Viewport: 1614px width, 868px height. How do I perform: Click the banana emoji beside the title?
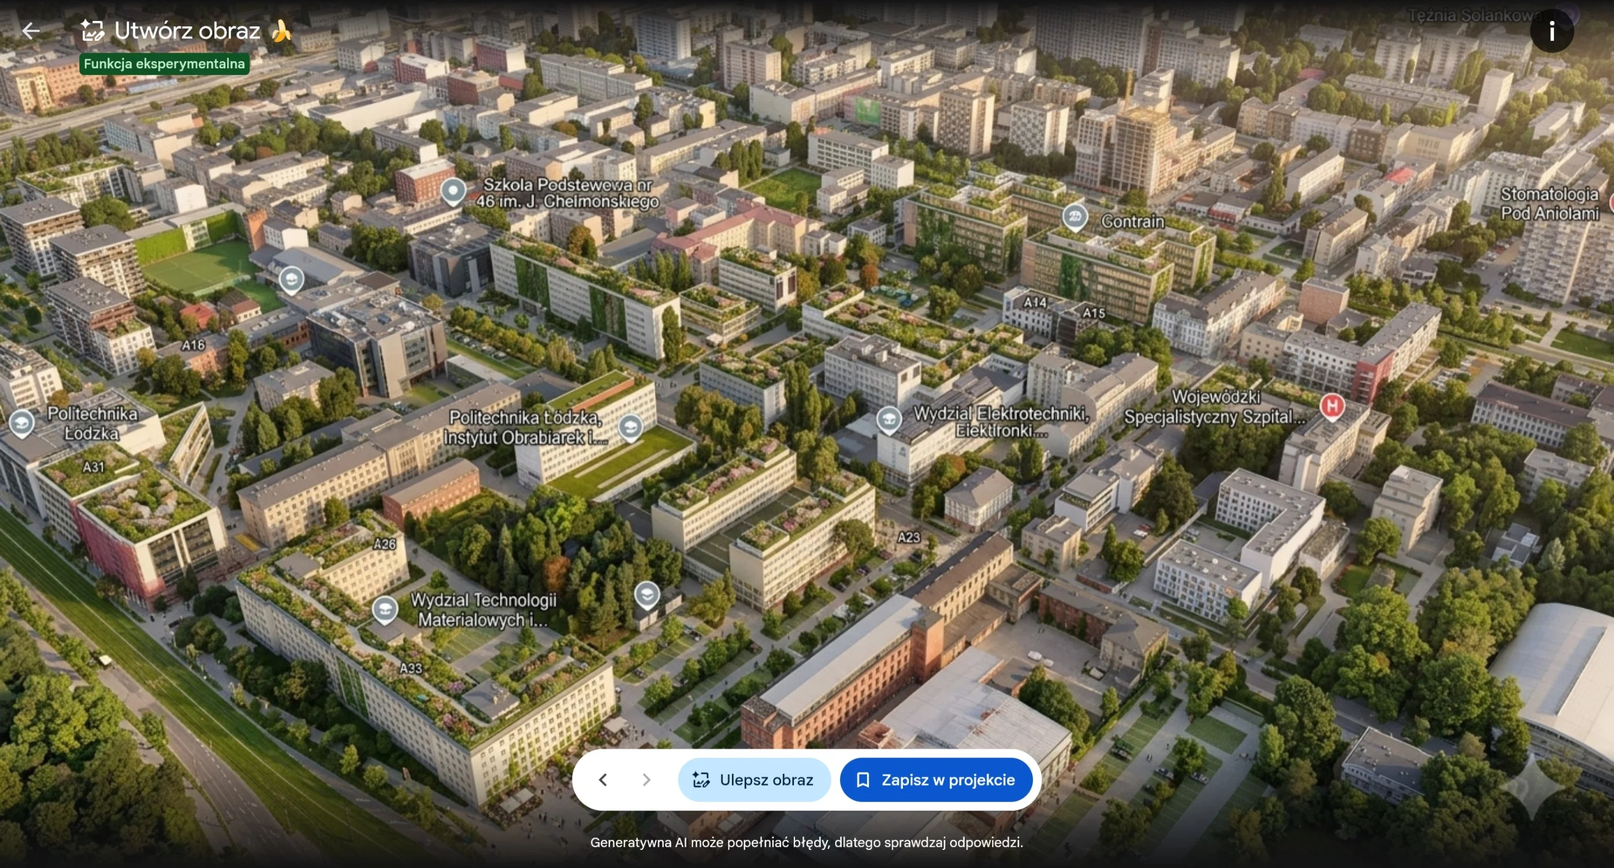(x=281, y=30)
